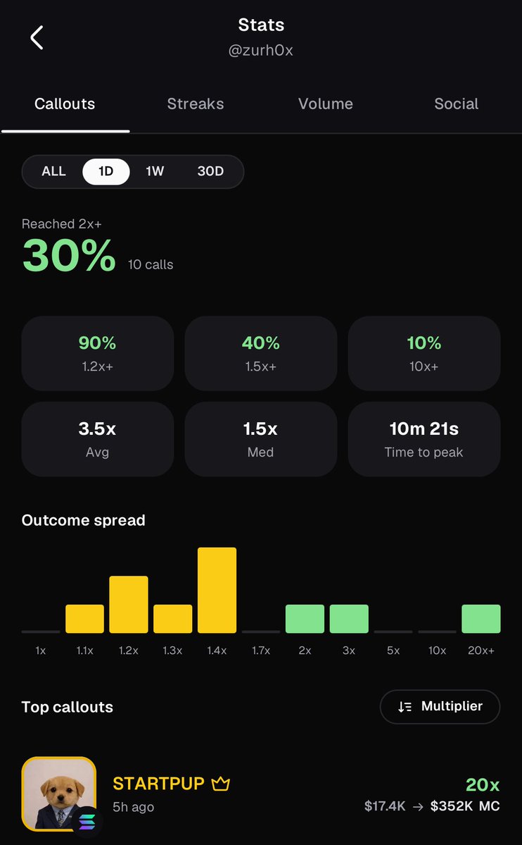Image resolution: width=522 pixels, height=845 pixels.
Task: Tap the Time to peak card
Action: pos(424,439)
